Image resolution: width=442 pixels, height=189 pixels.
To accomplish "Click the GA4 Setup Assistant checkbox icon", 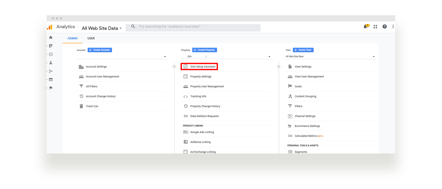I will (x=186, y=66).
